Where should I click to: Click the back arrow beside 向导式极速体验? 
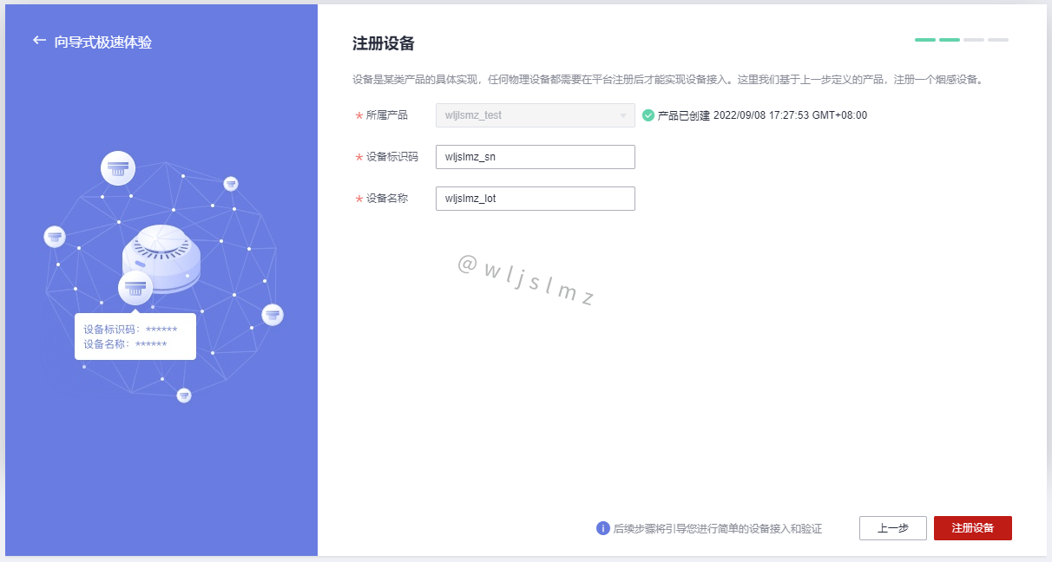point(39,40)
